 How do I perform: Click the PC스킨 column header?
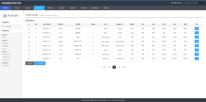[x=106, y=24]
